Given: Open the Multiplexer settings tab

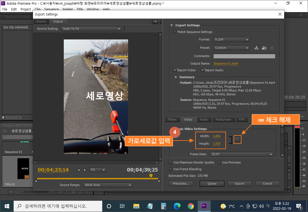Looking at the screenshot, I should pos(224,119).
